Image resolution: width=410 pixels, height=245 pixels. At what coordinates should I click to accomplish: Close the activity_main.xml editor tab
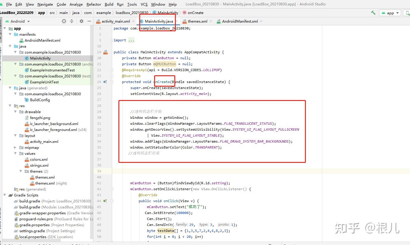click(133, 21)
